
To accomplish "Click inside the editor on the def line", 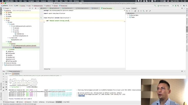I will coord(84,21).
